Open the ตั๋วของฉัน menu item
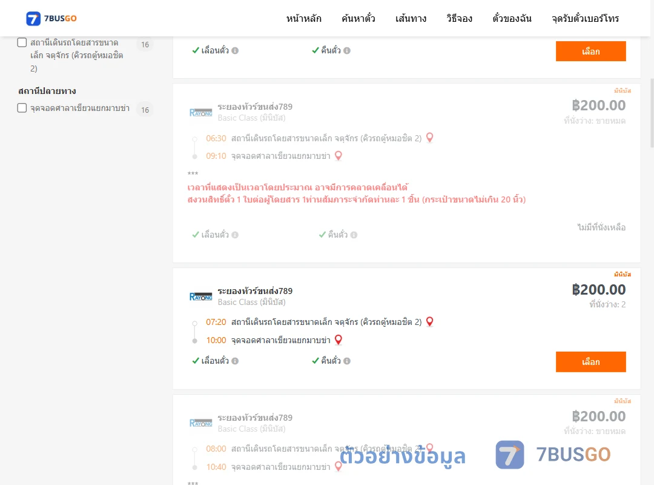 (512, 18)
